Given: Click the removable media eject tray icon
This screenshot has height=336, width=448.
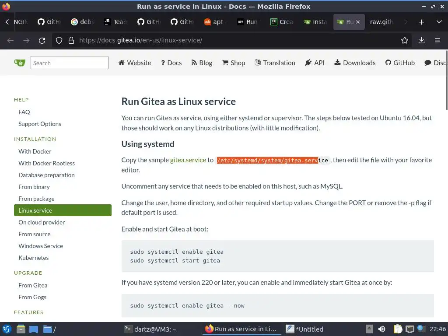Looking at the screenshot, I should (x=369, y=329).
